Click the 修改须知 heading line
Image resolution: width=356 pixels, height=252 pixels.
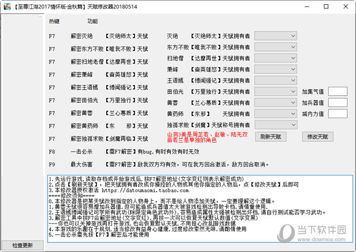click(x=72, y=196)
